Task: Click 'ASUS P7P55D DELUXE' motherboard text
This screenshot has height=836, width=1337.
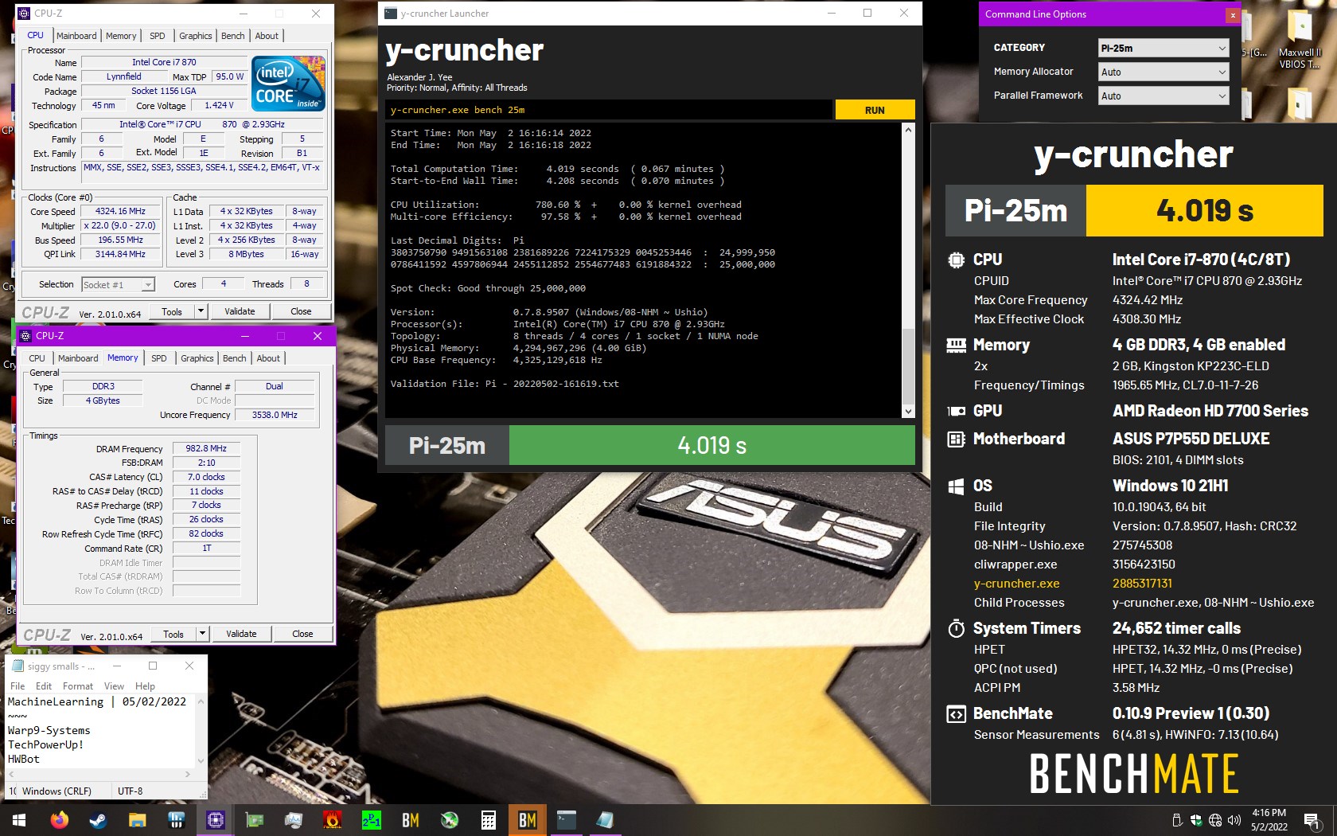Action: coord(1191,439)
